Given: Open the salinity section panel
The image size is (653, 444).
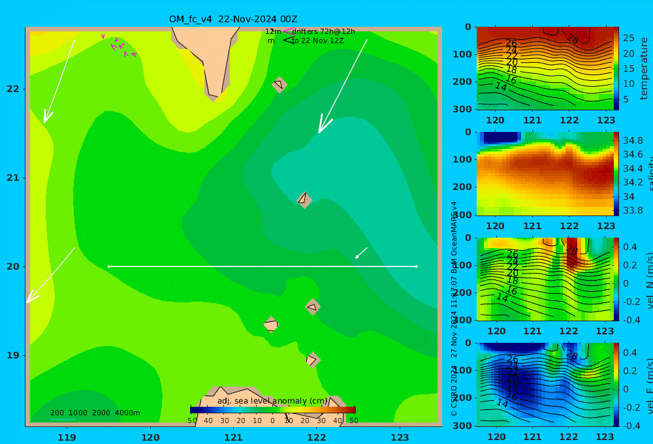Looking at the screenshot, I should (545, 174).
